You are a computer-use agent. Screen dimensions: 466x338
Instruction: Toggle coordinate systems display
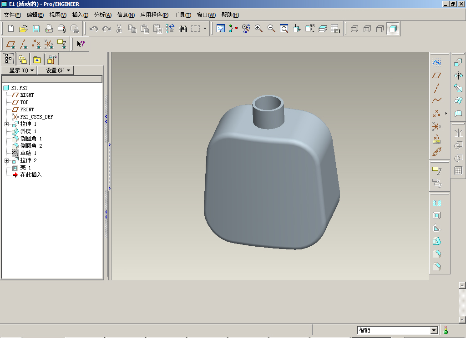(x=49, y=44)
